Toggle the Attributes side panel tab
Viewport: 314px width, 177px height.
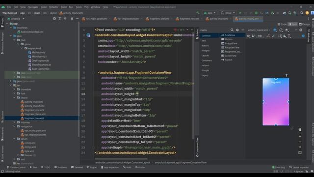(309, 35)
